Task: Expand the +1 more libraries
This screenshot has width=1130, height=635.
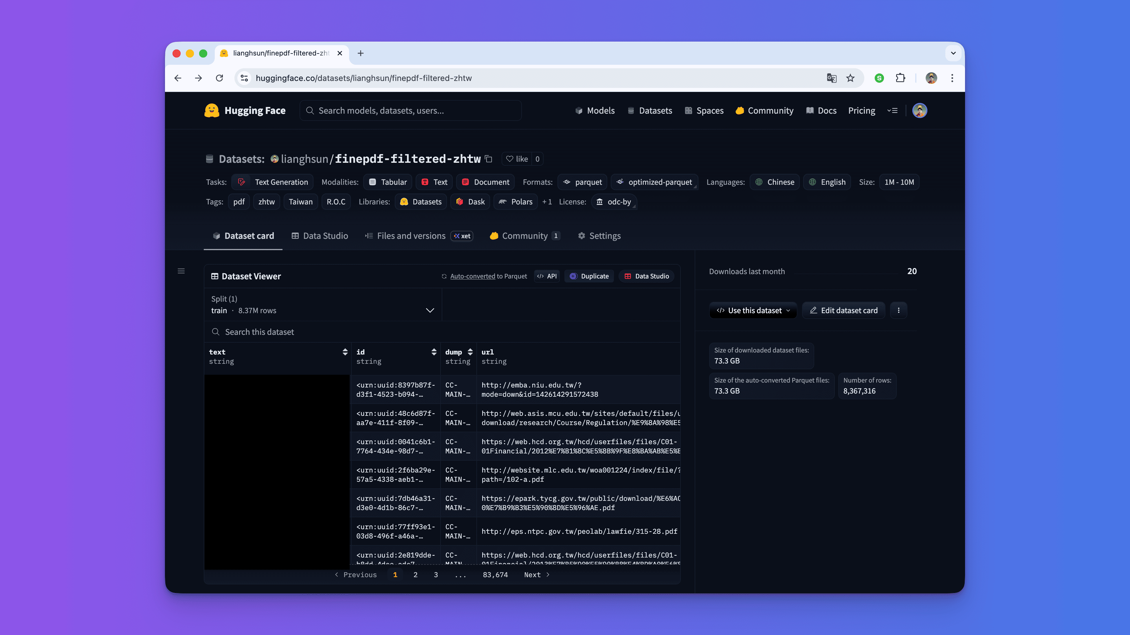Action: [546, 202]
